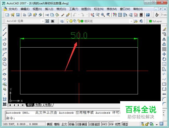Click the New drawing icon

[x=7, y=15]
